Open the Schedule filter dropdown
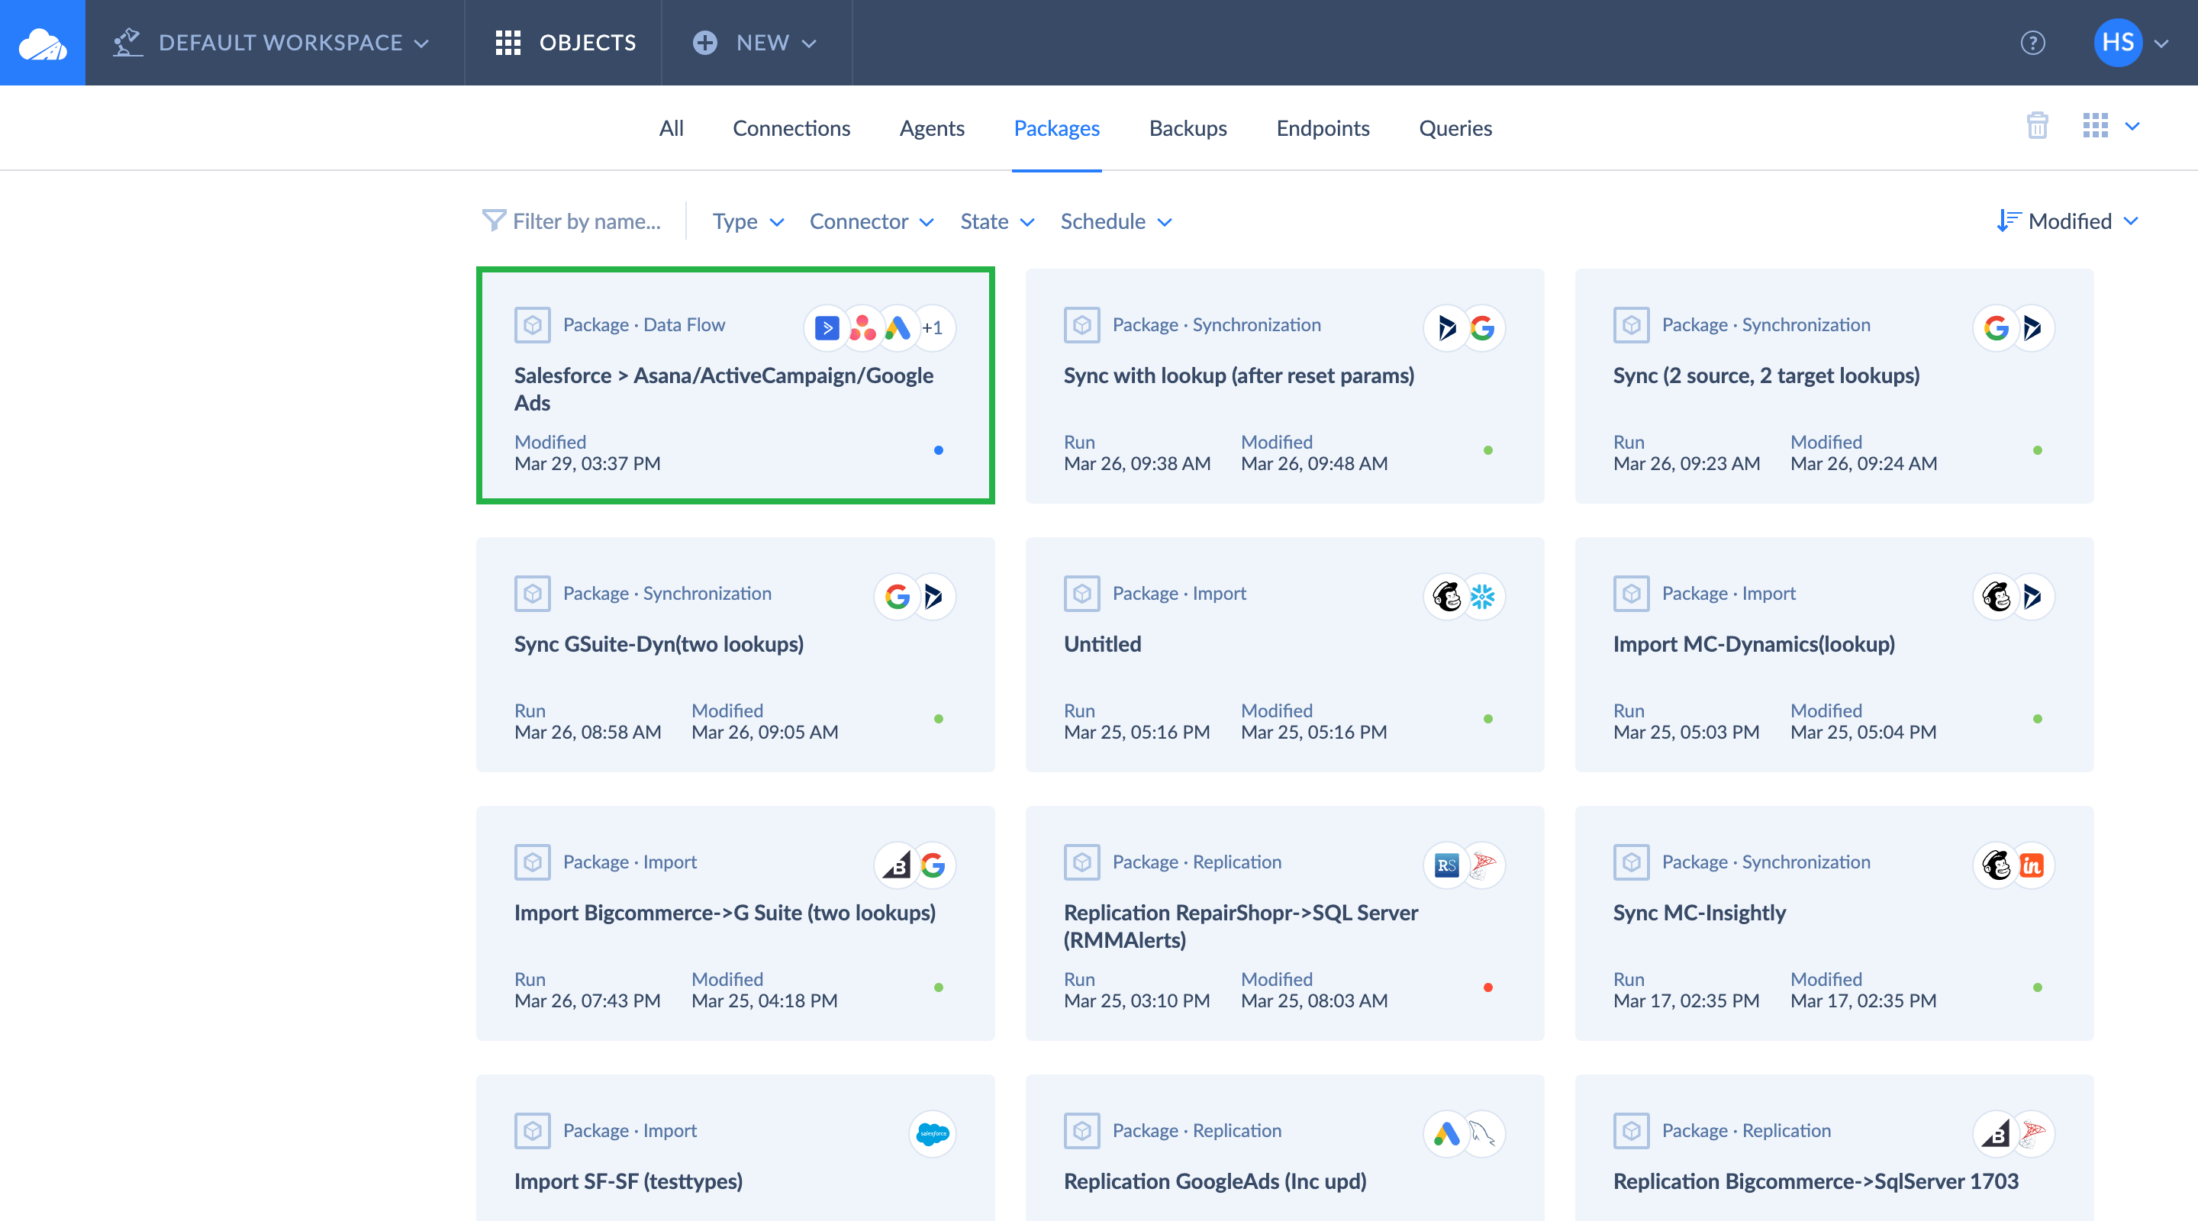Viewport: 2198px width, 1221px height. coord(1116,221)
